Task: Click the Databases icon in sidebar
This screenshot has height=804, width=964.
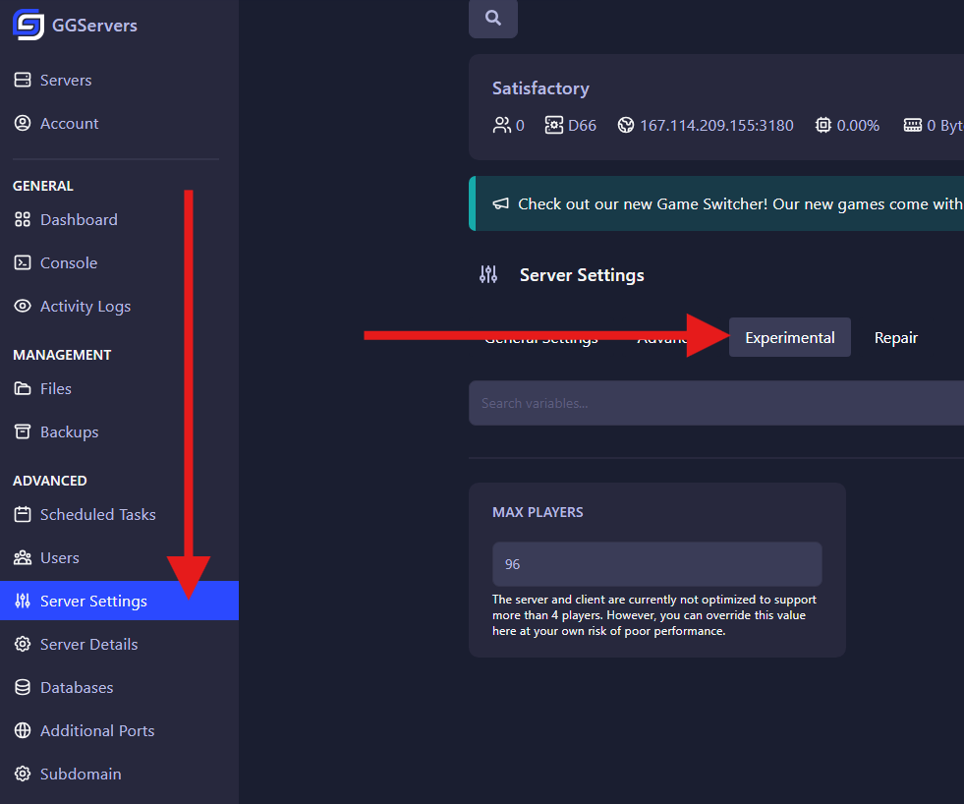Action: [23, 688]
